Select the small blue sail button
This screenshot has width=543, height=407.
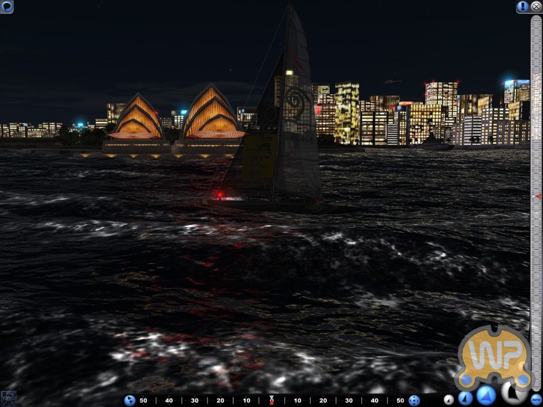465,399
